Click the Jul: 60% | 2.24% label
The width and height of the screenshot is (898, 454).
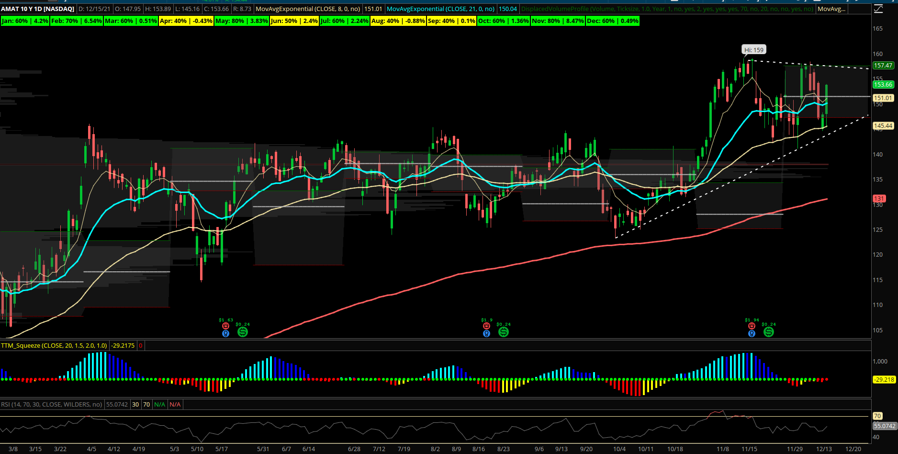click(x=345, y=21)
